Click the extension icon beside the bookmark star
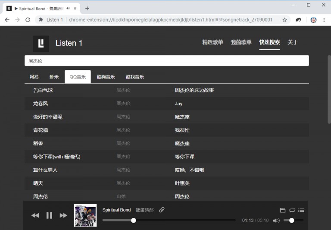331x230 pixels. (298, 20)
